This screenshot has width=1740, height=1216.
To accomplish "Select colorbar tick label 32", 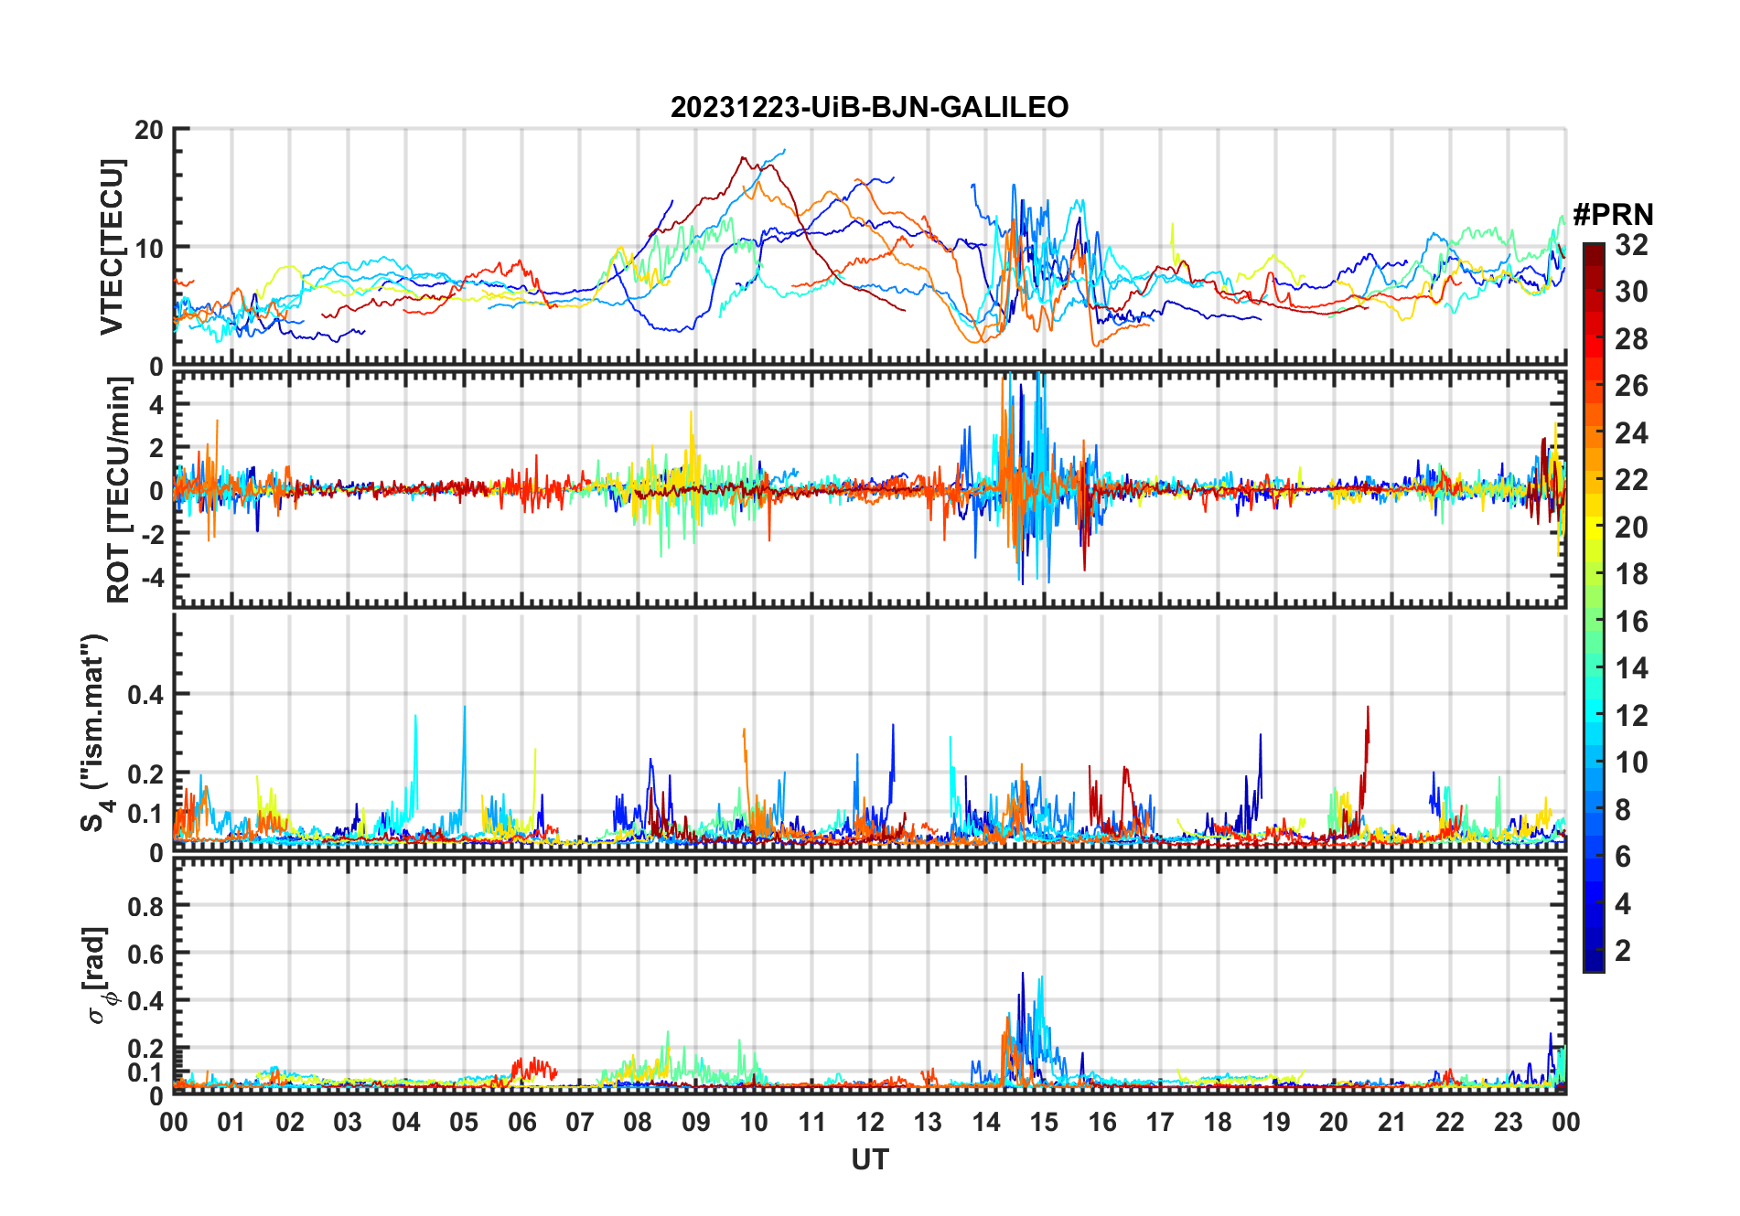I will [1631, 245].
